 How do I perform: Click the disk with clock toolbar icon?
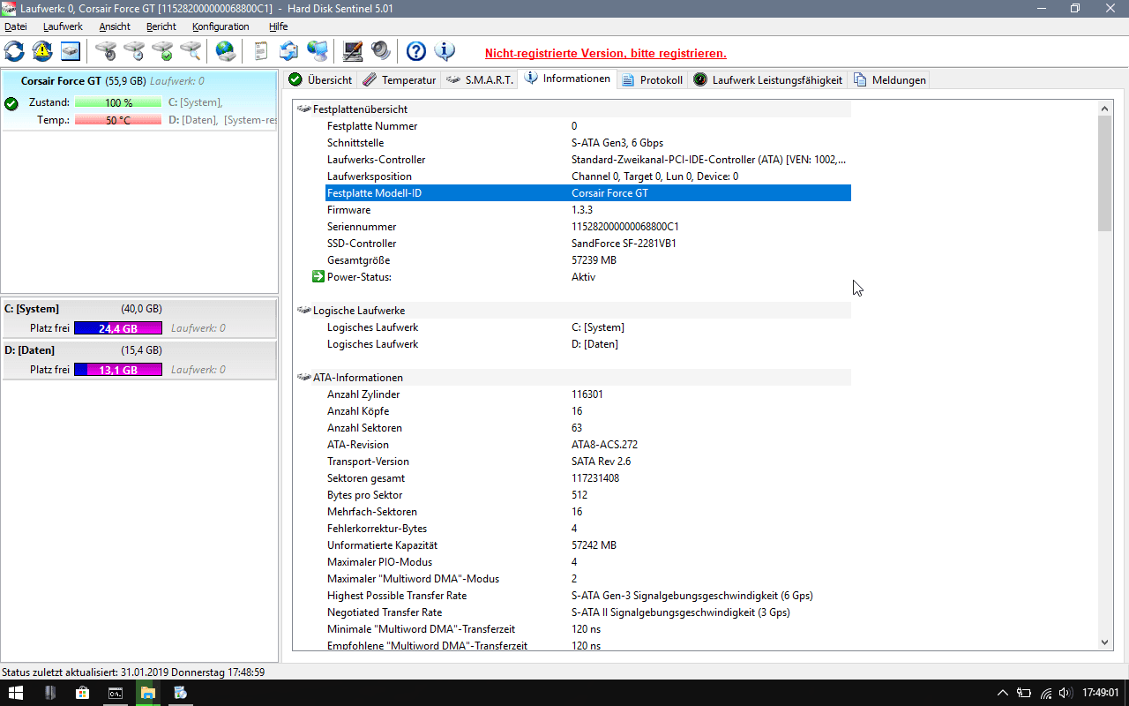(134, 51)
